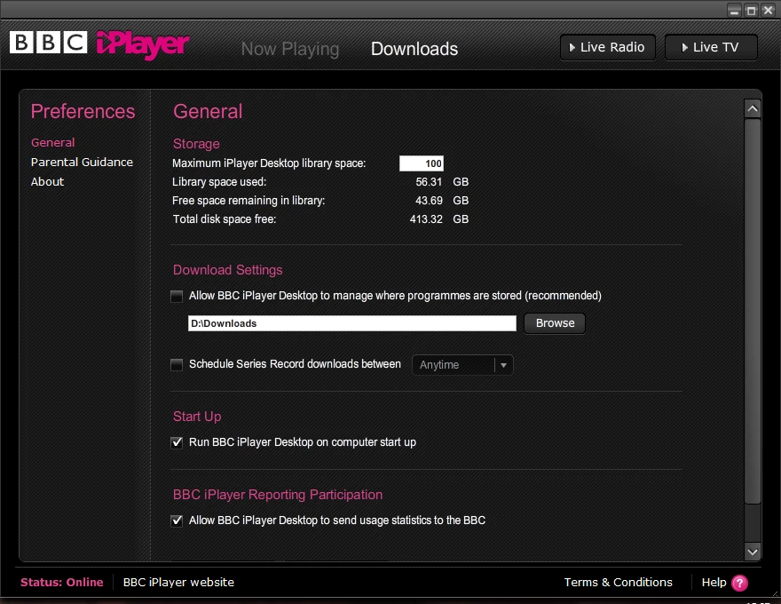Click the Storage section heading
This screenshot has height=604, width=781.
tap(196, 144)
